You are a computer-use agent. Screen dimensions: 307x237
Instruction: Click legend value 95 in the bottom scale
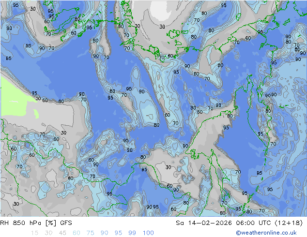click(x=118, y=233)
